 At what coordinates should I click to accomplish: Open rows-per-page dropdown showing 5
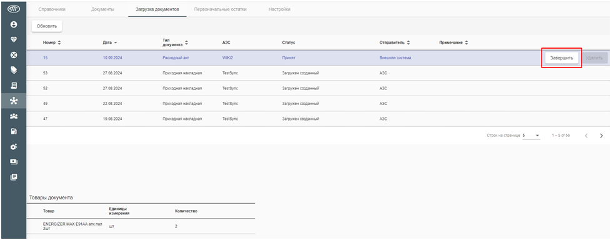point(531,136)
